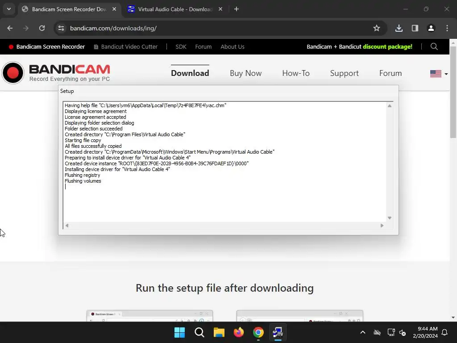Go back to previous page in Chrome
Viewport: 457px width, 343px height.
click(x=10, y=28)
